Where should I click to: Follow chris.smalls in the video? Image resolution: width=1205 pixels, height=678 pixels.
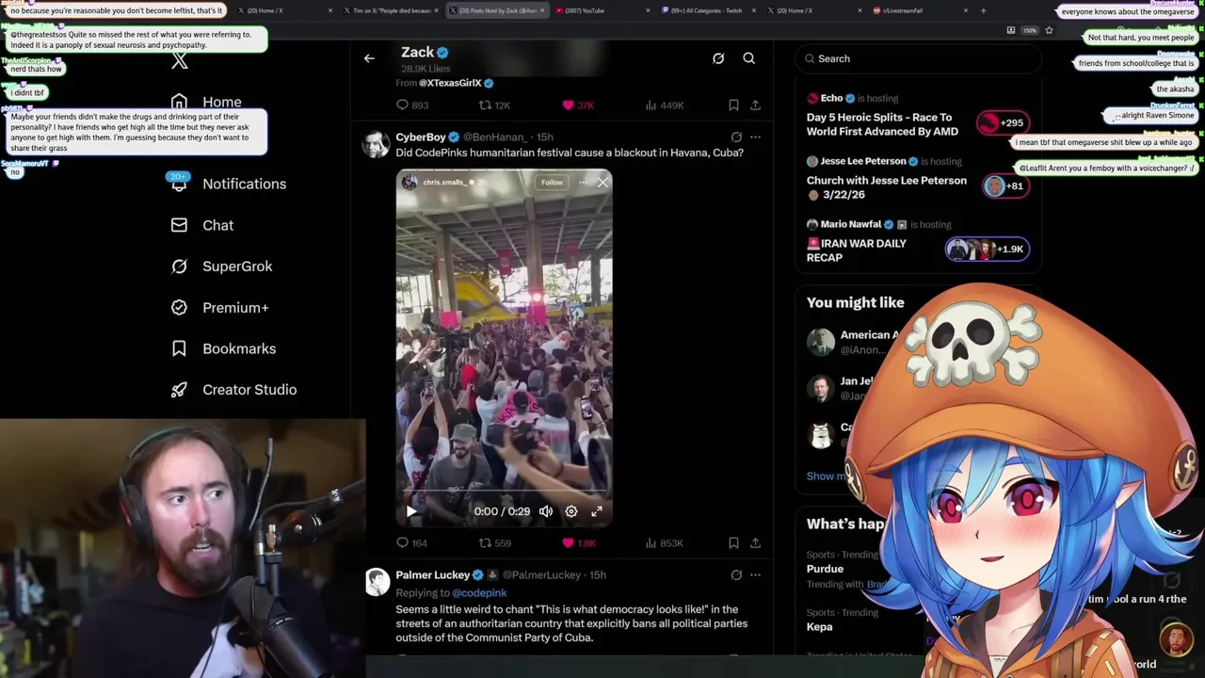552,183
